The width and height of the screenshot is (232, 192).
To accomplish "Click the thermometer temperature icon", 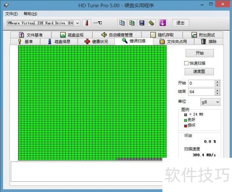I will (x=87, y=23).
